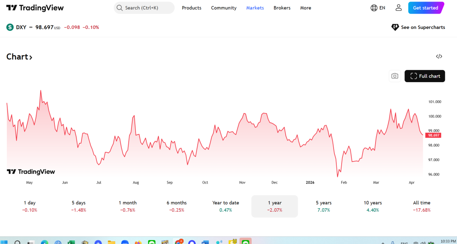457x244 pixels.
Task: Open the More menu
Action: [305, 8]
